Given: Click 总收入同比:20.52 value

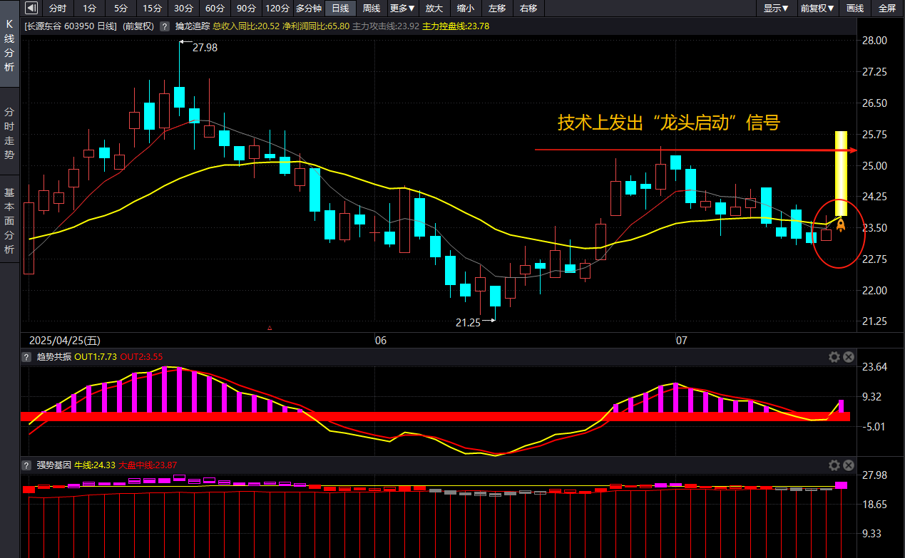Looking at the screenshot, I should click(246, 26).
